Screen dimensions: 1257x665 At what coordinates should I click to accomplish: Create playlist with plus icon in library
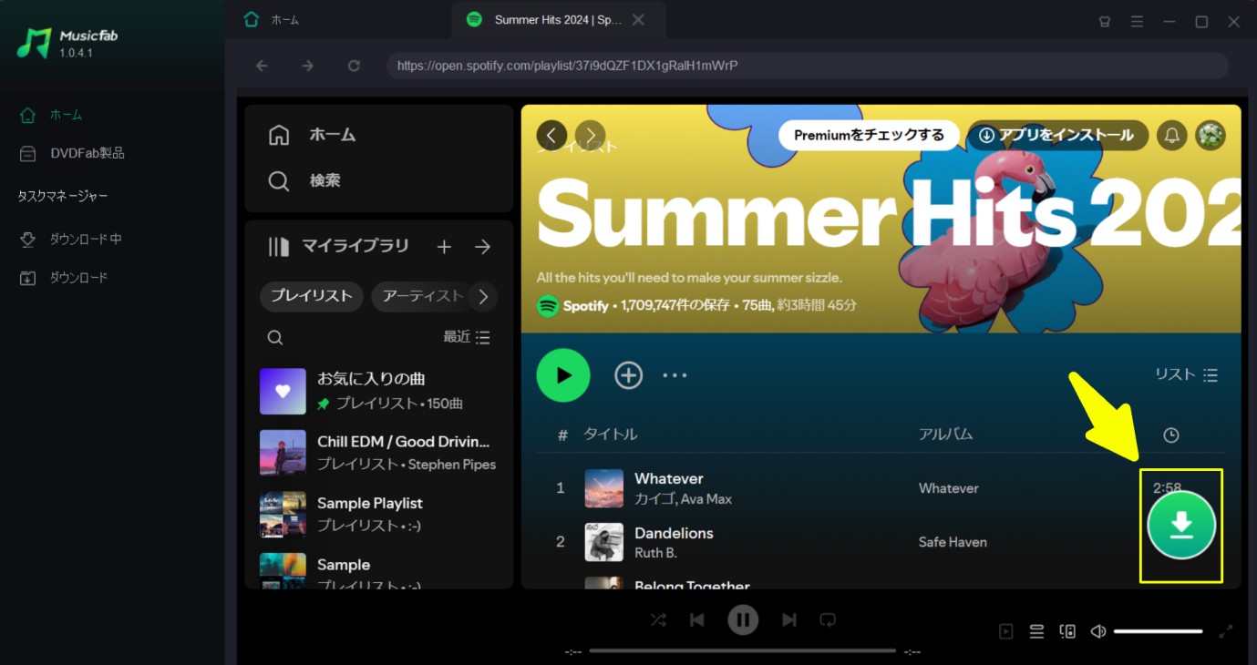[x=444, y=247]
